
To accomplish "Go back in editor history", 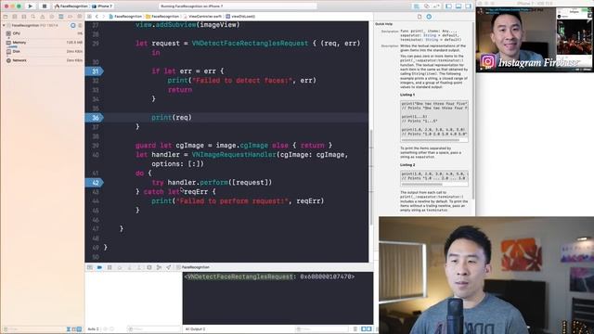I will point(97,17).
